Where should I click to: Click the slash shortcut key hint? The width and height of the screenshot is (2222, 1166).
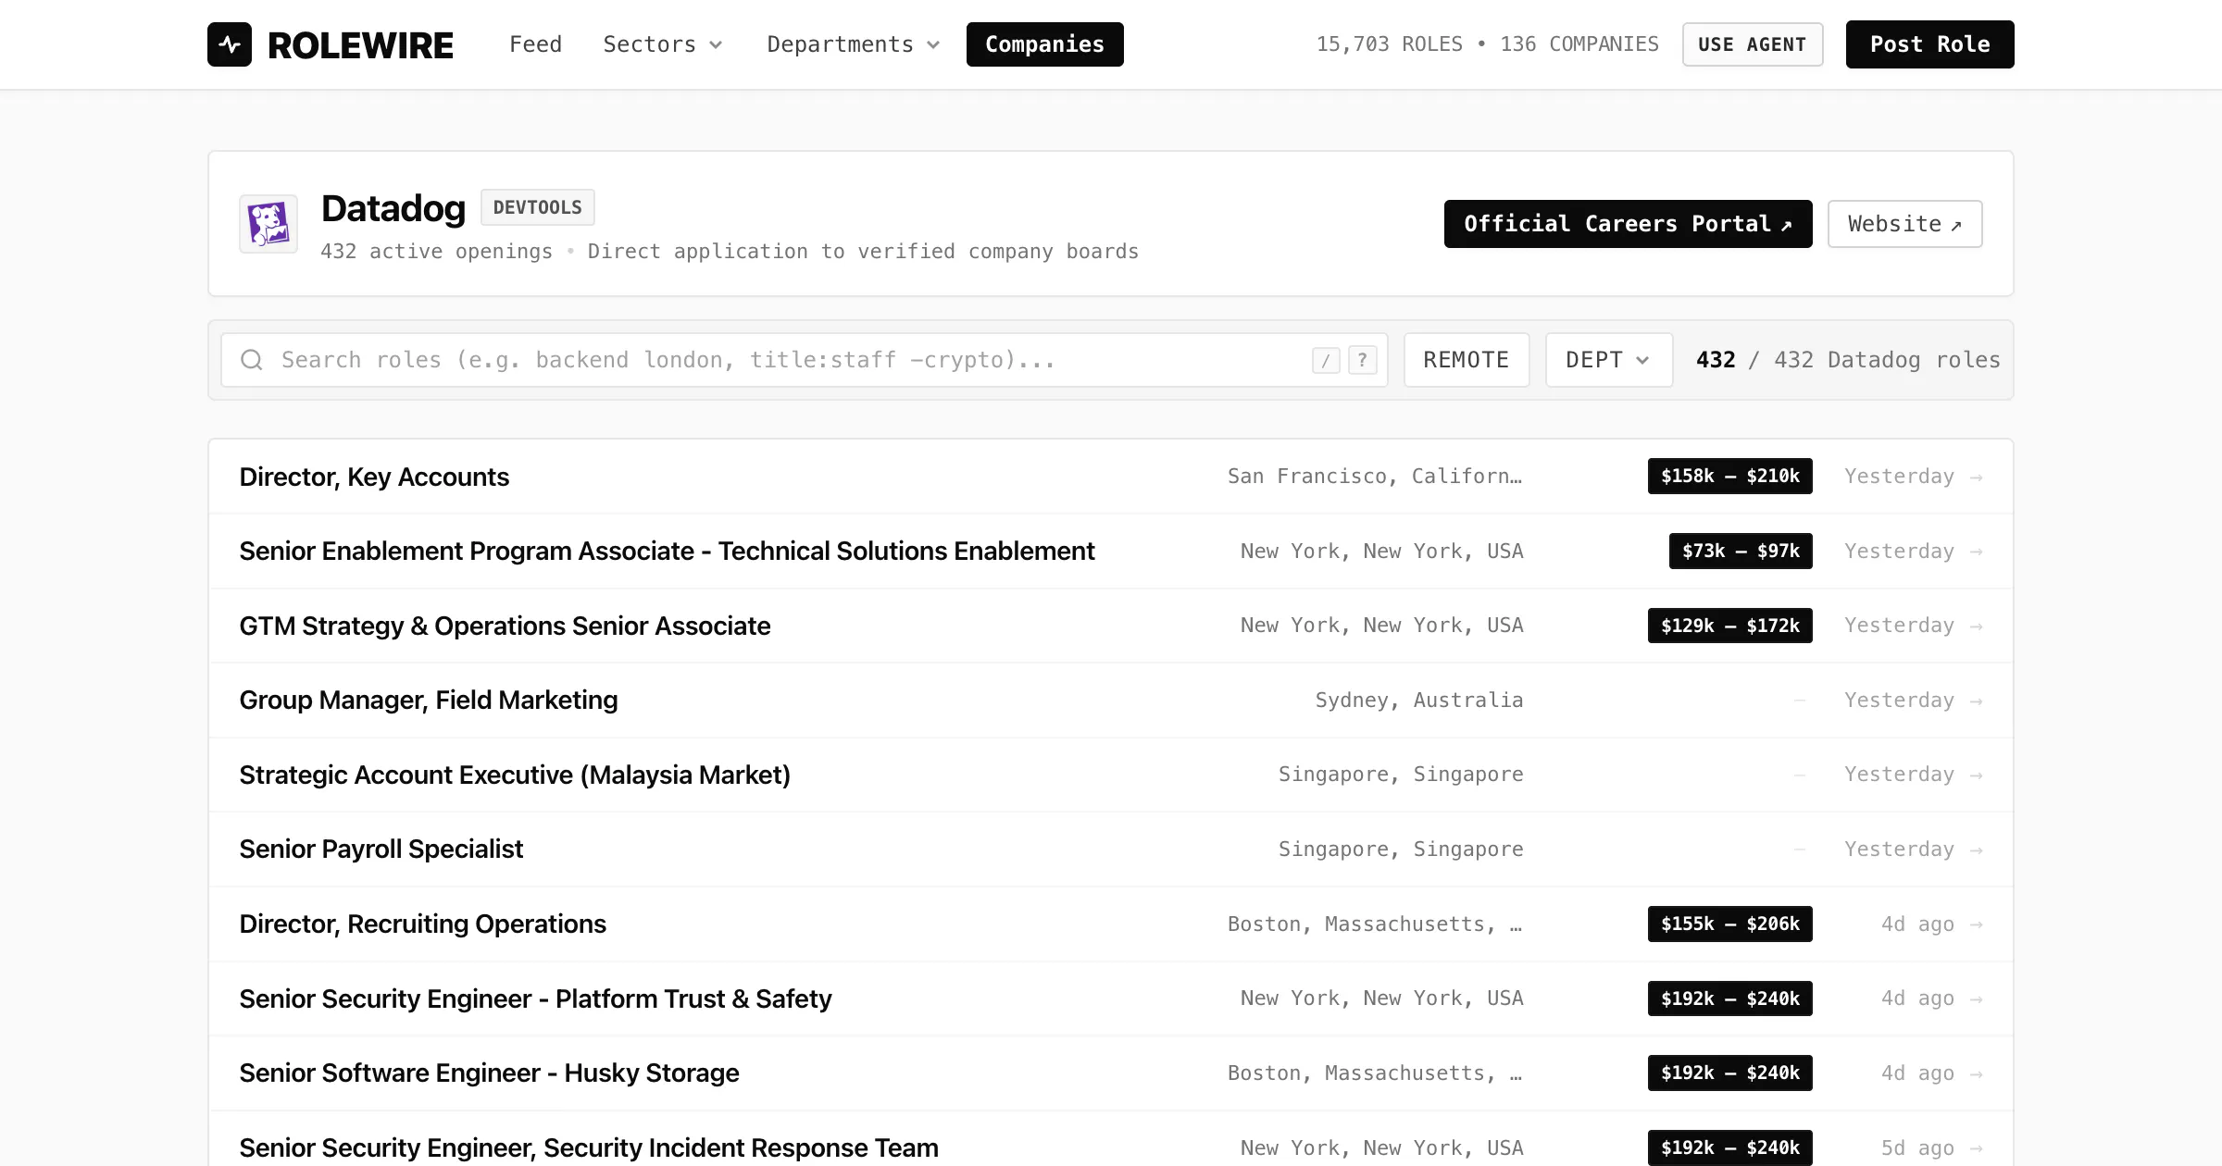[1326, 360]
